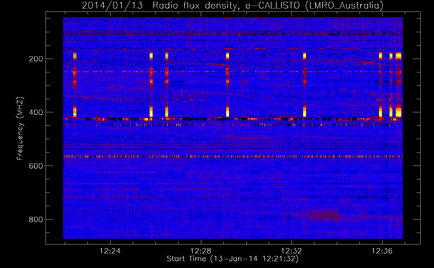
Task: Click the plot title "2014/01/13 Radio flux density, e-CALLISTO (LMRO_Australia)"
Action: pyautogui.click(x=233, y=5)
